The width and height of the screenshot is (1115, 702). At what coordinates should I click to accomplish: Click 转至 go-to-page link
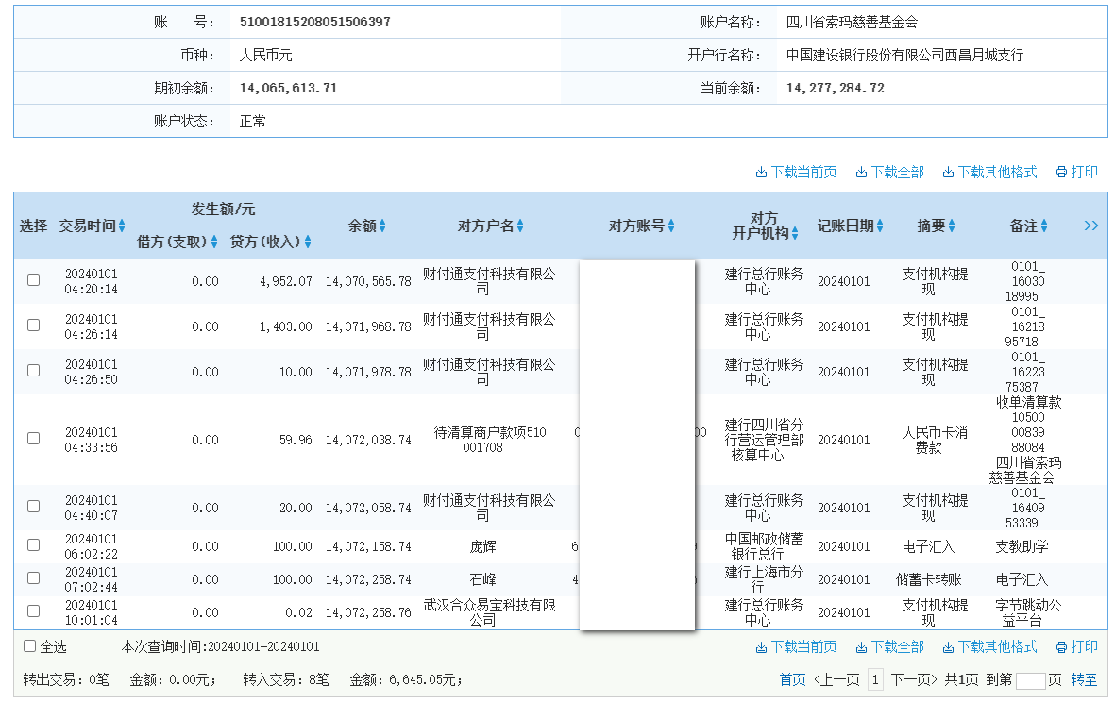[1084, 680]
